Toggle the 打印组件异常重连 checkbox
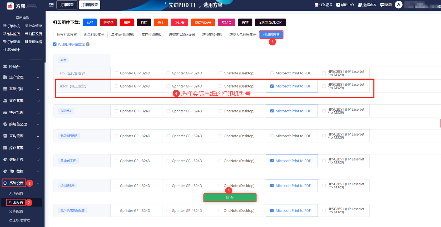 point(55,44)
